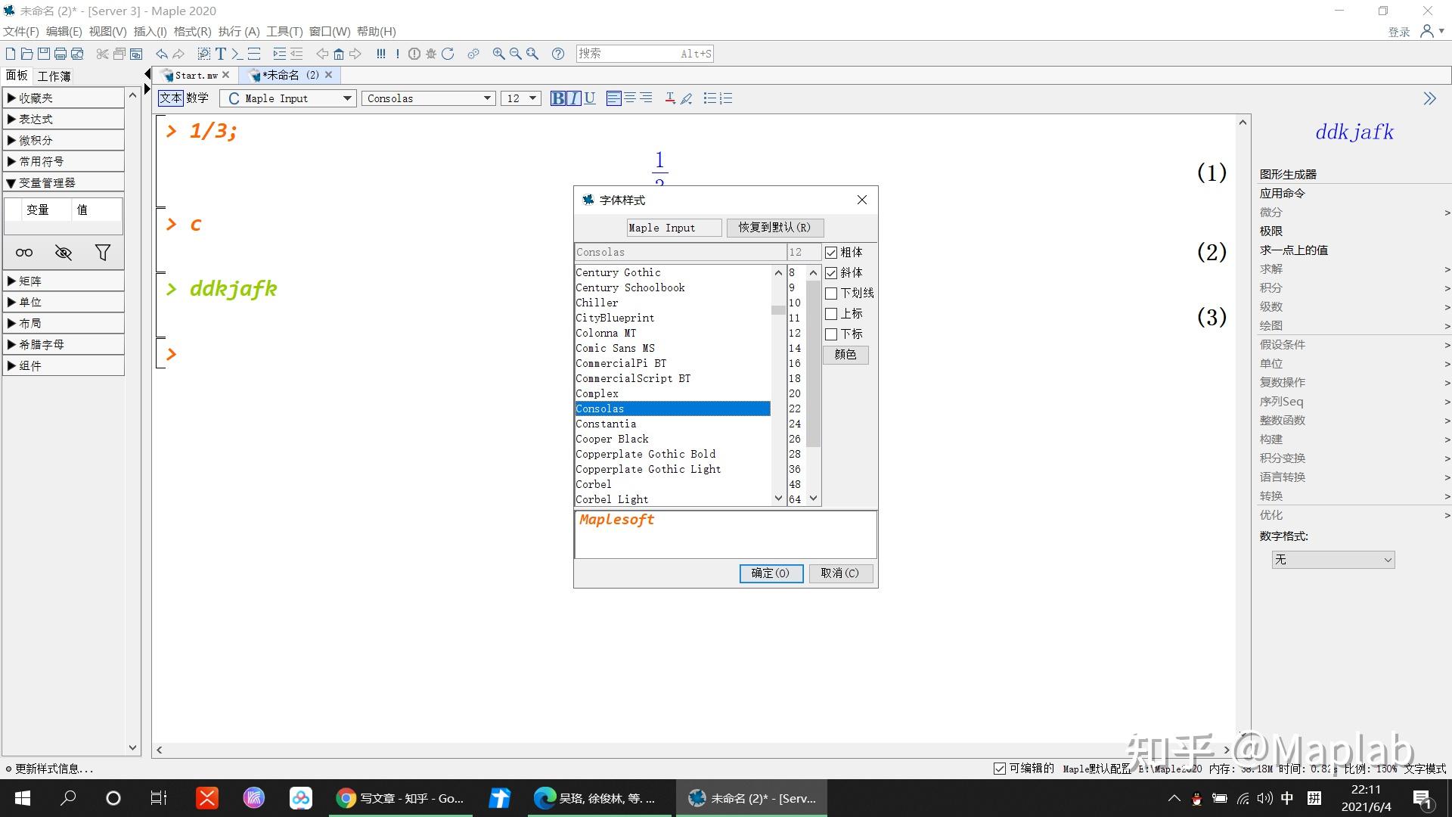Click the execute entire worksheet icon
Image resolution: width=1452 pixels, height=817 pixels.
click(x=380, y=54)
